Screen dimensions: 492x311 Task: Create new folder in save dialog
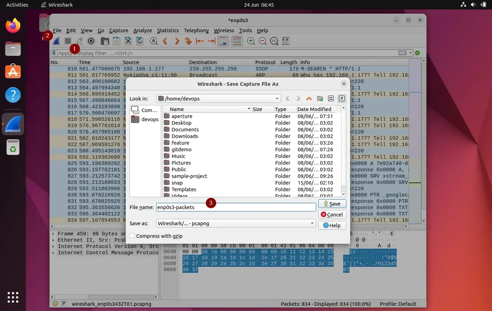(320, 98)
